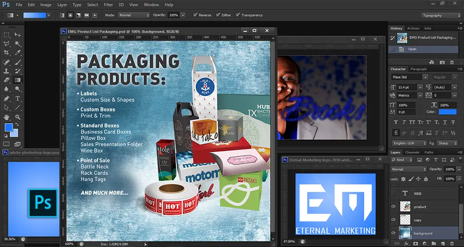Image resolution: width=464 pixels, height=247 pixels.
Task: Switch to the Paragraph tab
Action: (419, 69)
